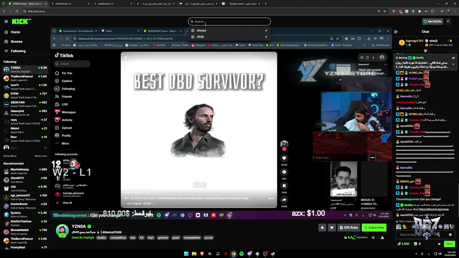The height and width of the screenshot is (258, 459).
Task: Open the Kick profile avatar menu
Action: pyautogui.click(x=448, y=21)
